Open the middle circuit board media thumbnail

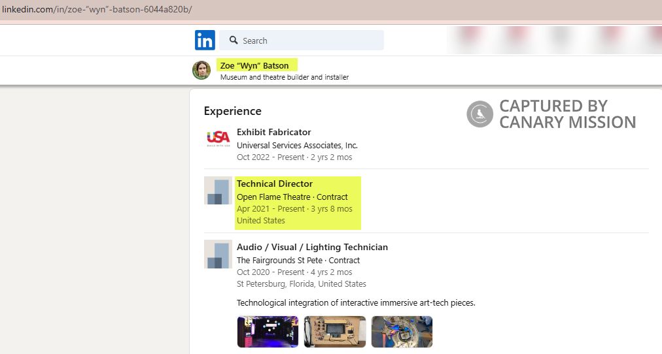pos(334,332)
